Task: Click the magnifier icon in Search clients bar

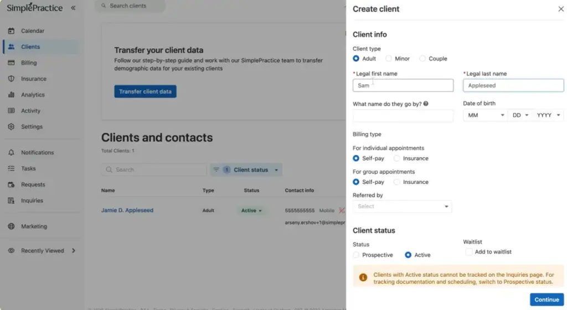Action: pos(104,6)
